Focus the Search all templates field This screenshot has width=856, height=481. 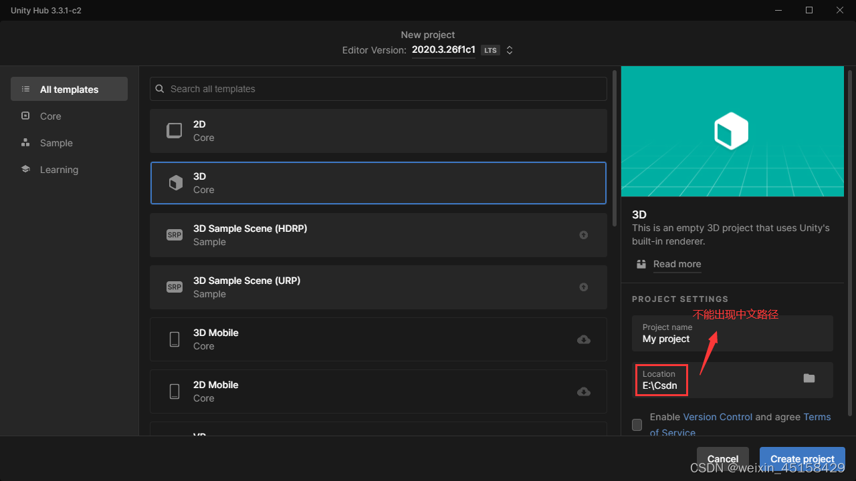click(379, 89)
